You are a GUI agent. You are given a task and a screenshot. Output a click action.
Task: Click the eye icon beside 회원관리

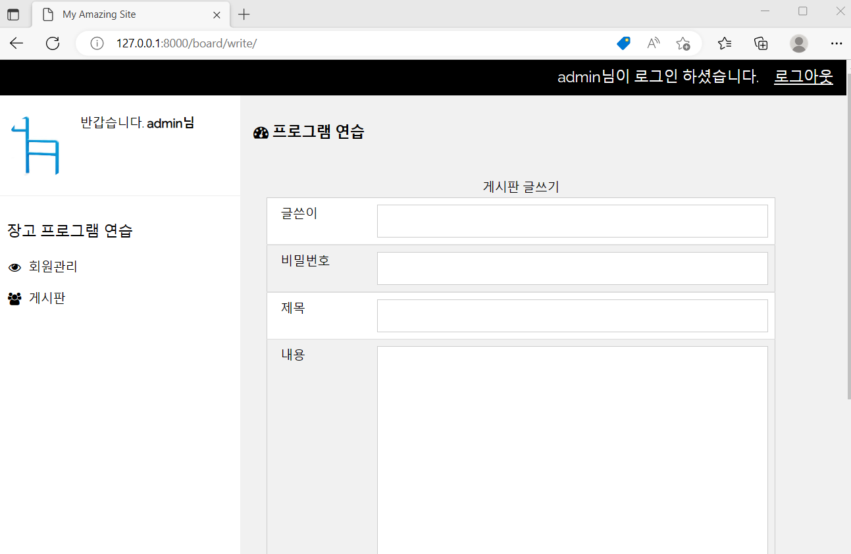click(x=14, y=267)
